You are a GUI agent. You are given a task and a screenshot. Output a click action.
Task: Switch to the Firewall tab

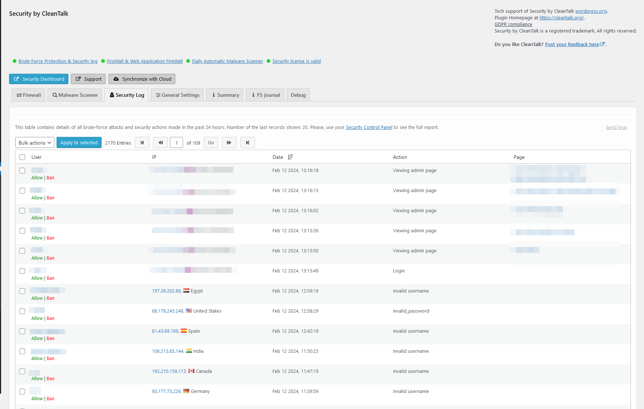[28, 95]
